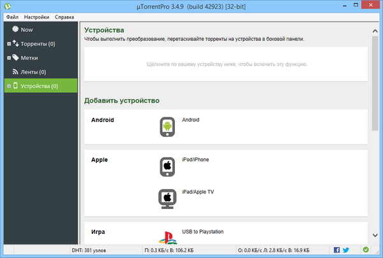Click the download speed status П: 0.3 КБ/с

169,250
